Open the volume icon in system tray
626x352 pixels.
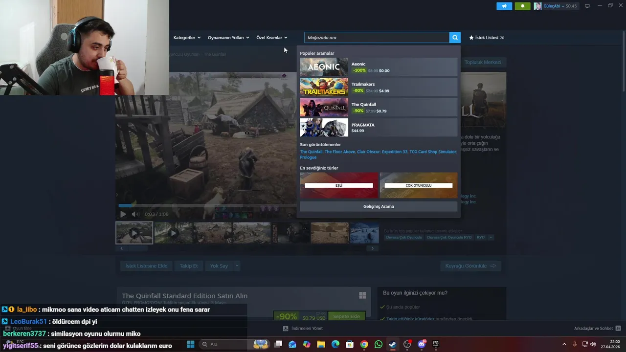point(593,344)
